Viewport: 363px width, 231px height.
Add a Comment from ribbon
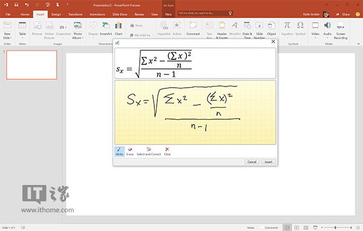tap(193, 29)
